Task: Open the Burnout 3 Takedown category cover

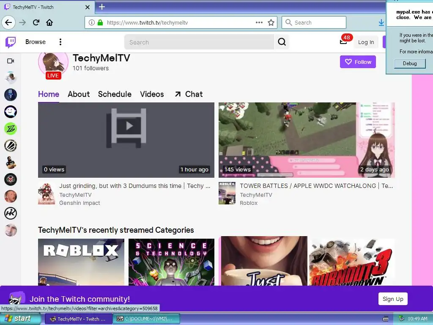Action: pos(352,262)
